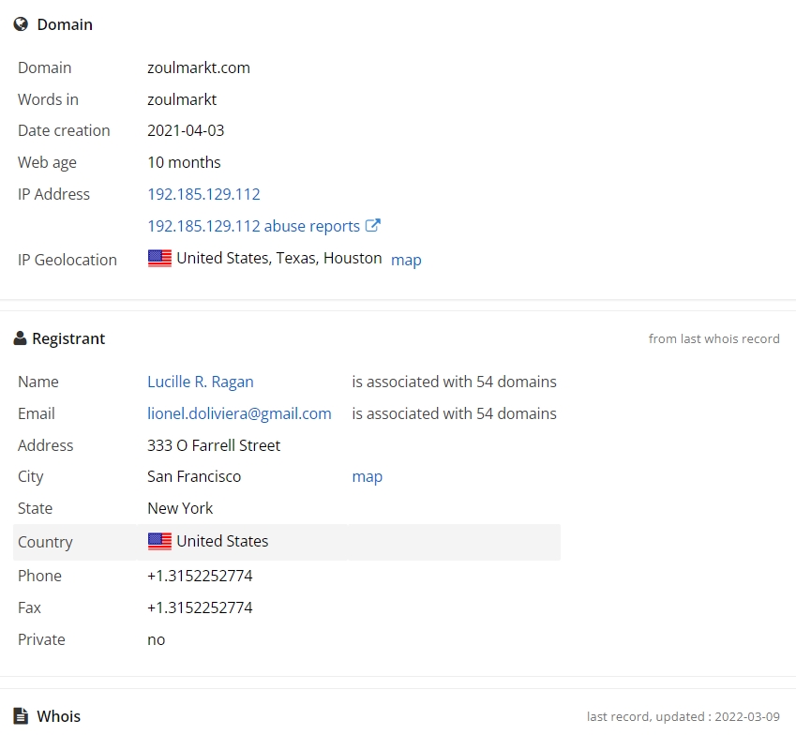796x735 pixels.
Task: Select the State value New York
Action: coord(180,508)
